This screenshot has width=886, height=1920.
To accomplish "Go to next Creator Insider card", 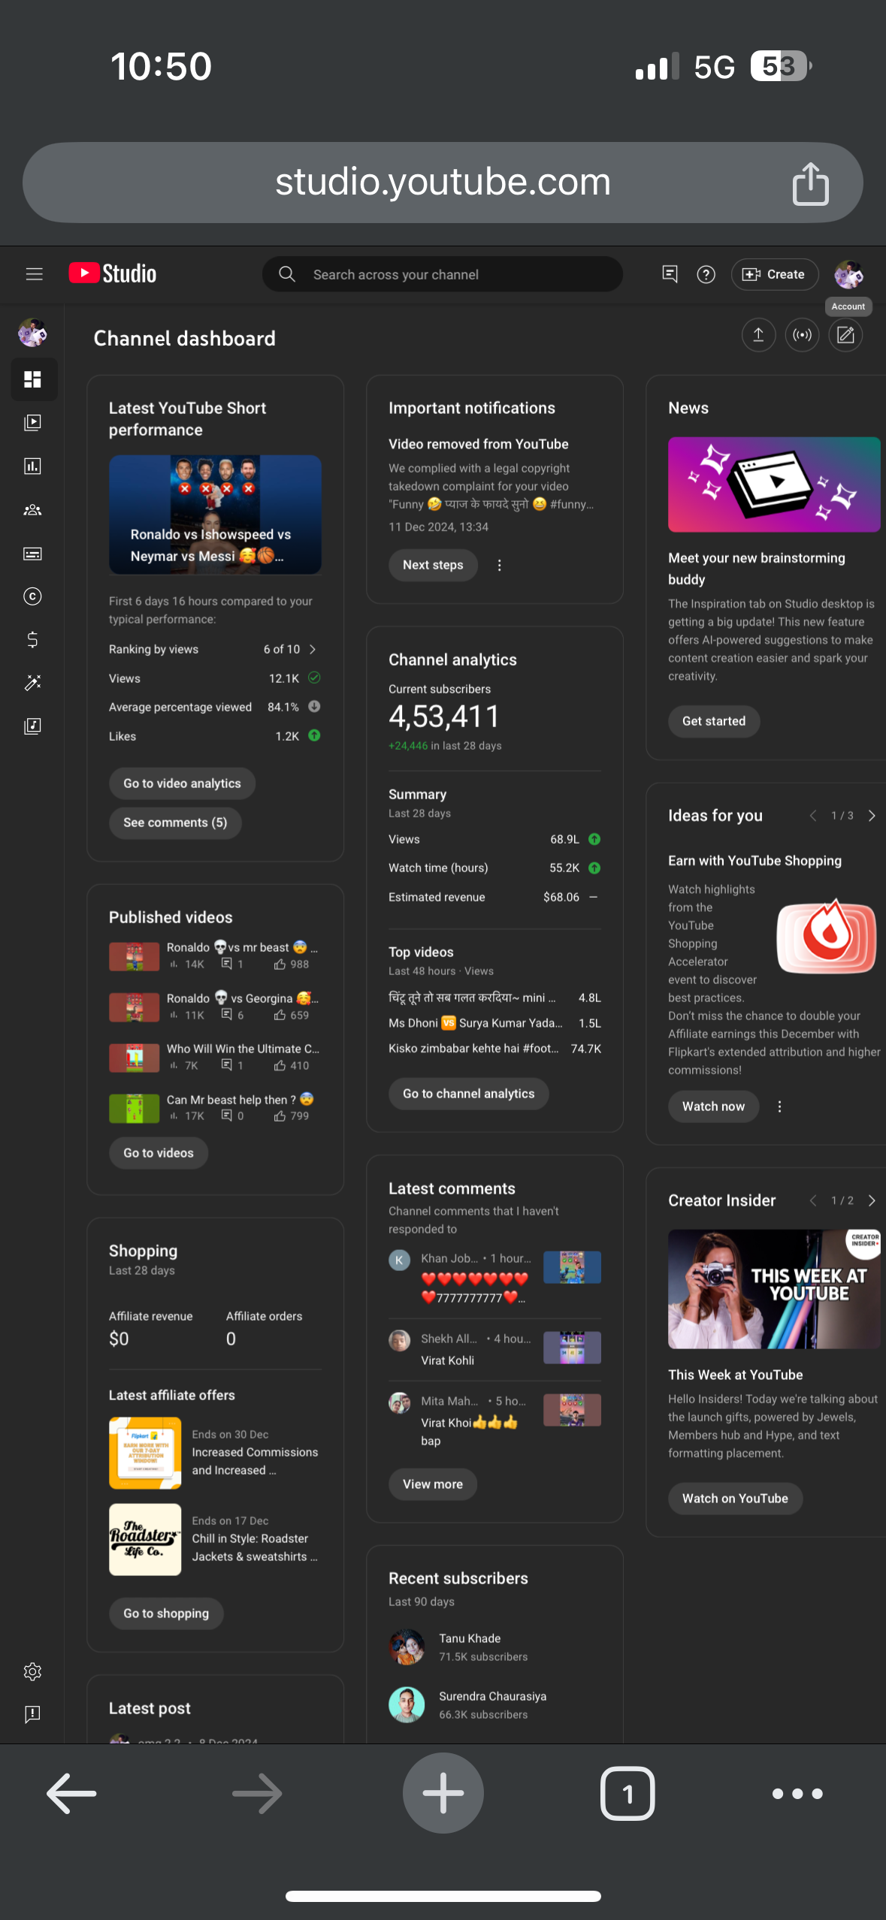I will [872, 1200].
